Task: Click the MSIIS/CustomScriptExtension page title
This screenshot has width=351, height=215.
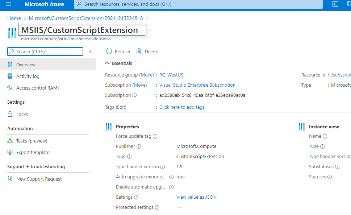Action: click(79, 30)
